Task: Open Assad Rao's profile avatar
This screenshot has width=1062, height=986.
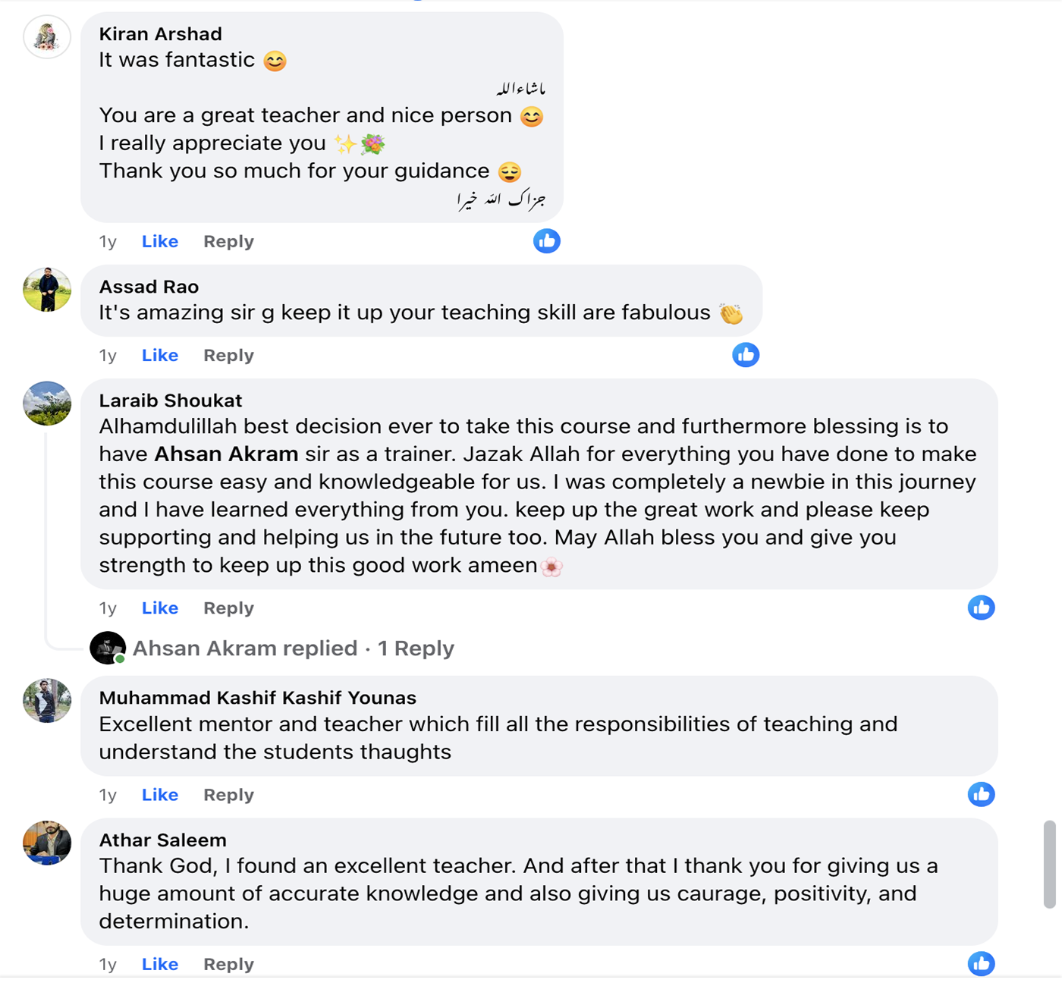Action: (47, 289)
